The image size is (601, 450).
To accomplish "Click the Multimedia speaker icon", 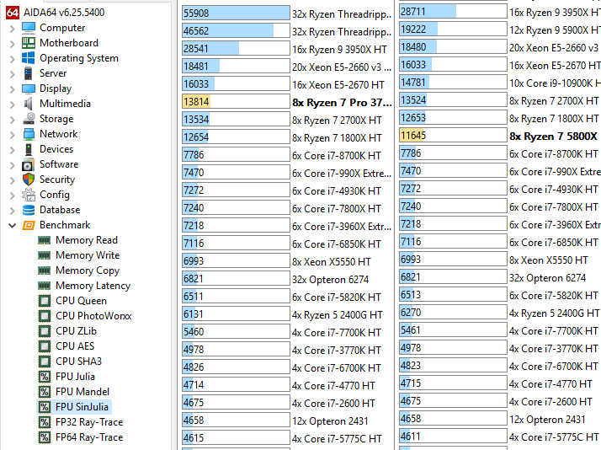I will (29, 104).
